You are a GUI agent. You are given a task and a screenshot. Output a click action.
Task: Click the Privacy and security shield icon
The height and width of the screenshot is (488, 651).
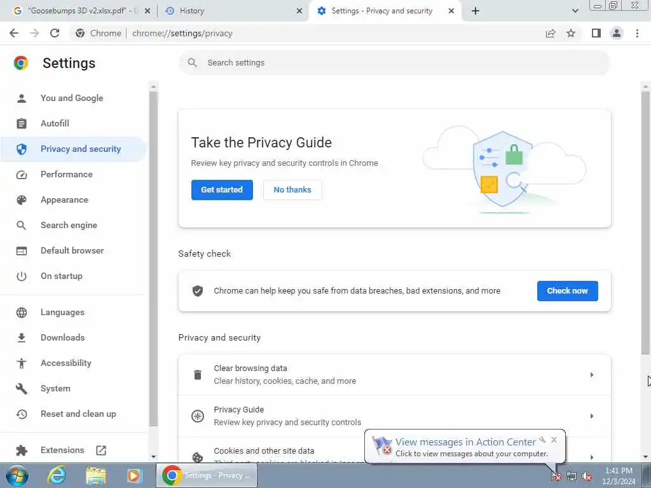[x=22, y=149]
